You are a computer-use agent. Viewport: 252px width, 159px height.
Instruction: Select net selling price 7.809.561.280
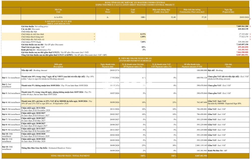tap(242, 26)
